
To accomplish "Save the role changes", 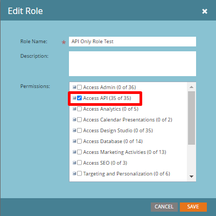I will 193,207.
